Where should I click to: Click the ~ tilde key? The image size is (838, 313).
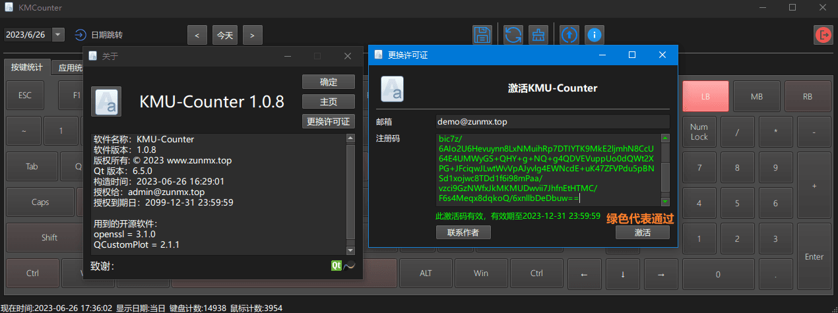pos(24,131)
